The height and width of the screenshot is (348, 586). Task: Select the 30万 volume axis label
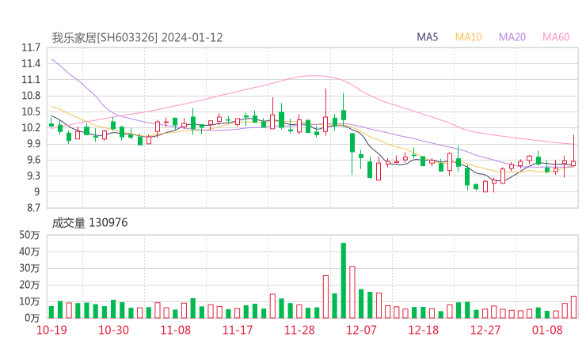(x=29, y=268)
